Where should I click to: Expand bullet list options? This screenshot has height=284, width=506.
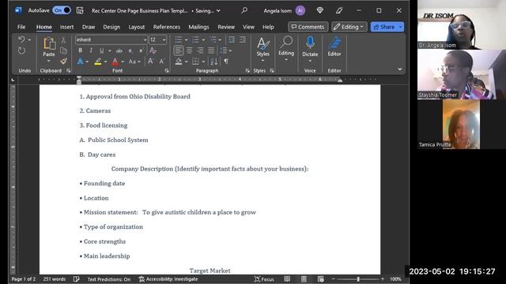tap(187, 40)
